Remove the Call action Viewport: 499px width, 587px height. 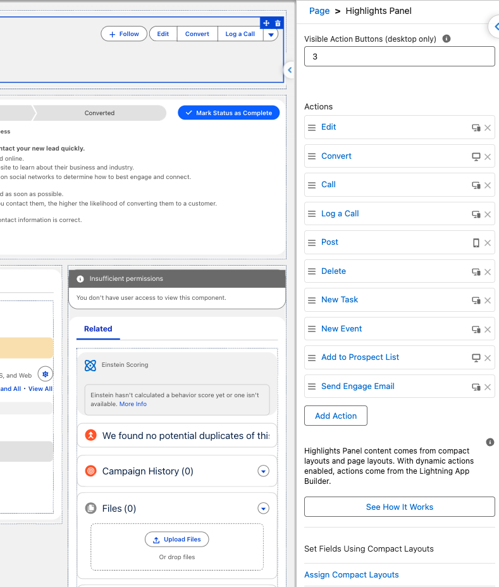tap(488, 185)
